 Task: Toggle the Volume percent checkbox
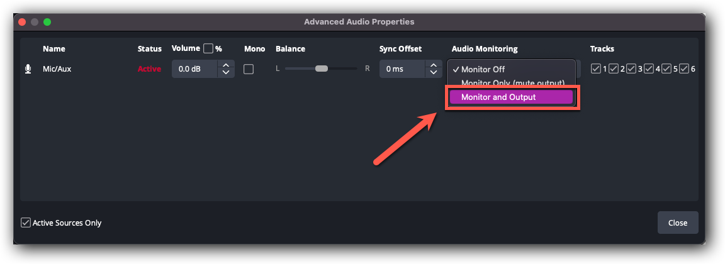click(x=208, y=48)
